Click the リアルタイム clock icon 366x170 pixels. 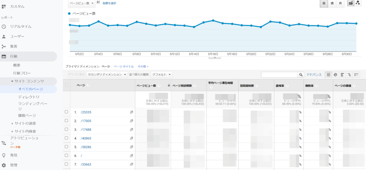[x=4, y=26]
